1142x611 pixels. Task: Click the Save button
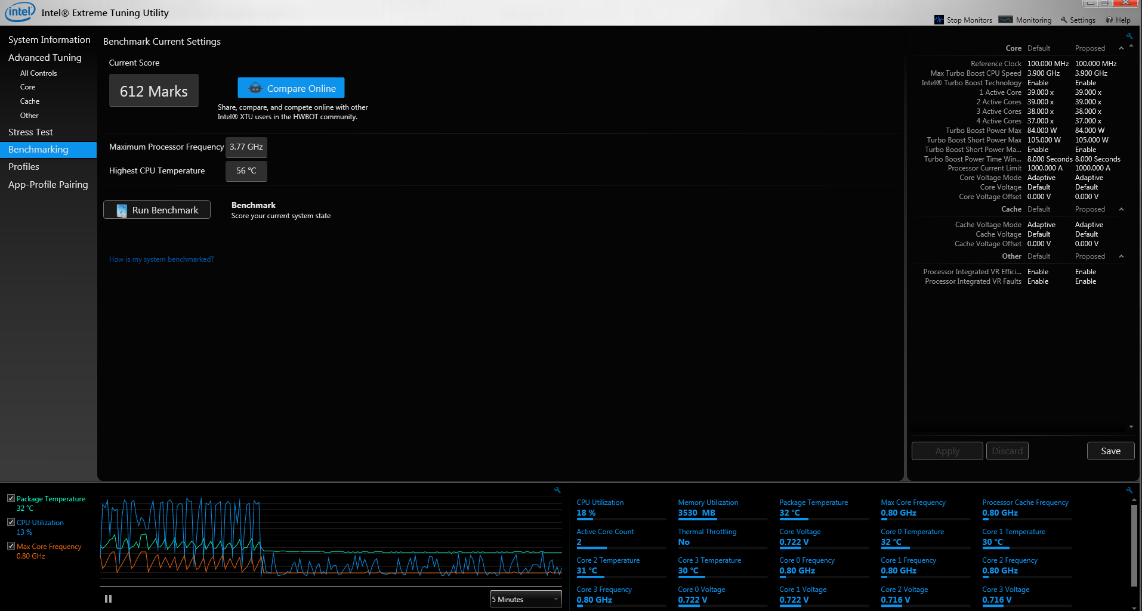click(1110, 451)
